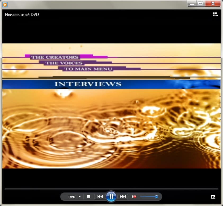
Task: Click the volume slider track
Action: (149, 197)
